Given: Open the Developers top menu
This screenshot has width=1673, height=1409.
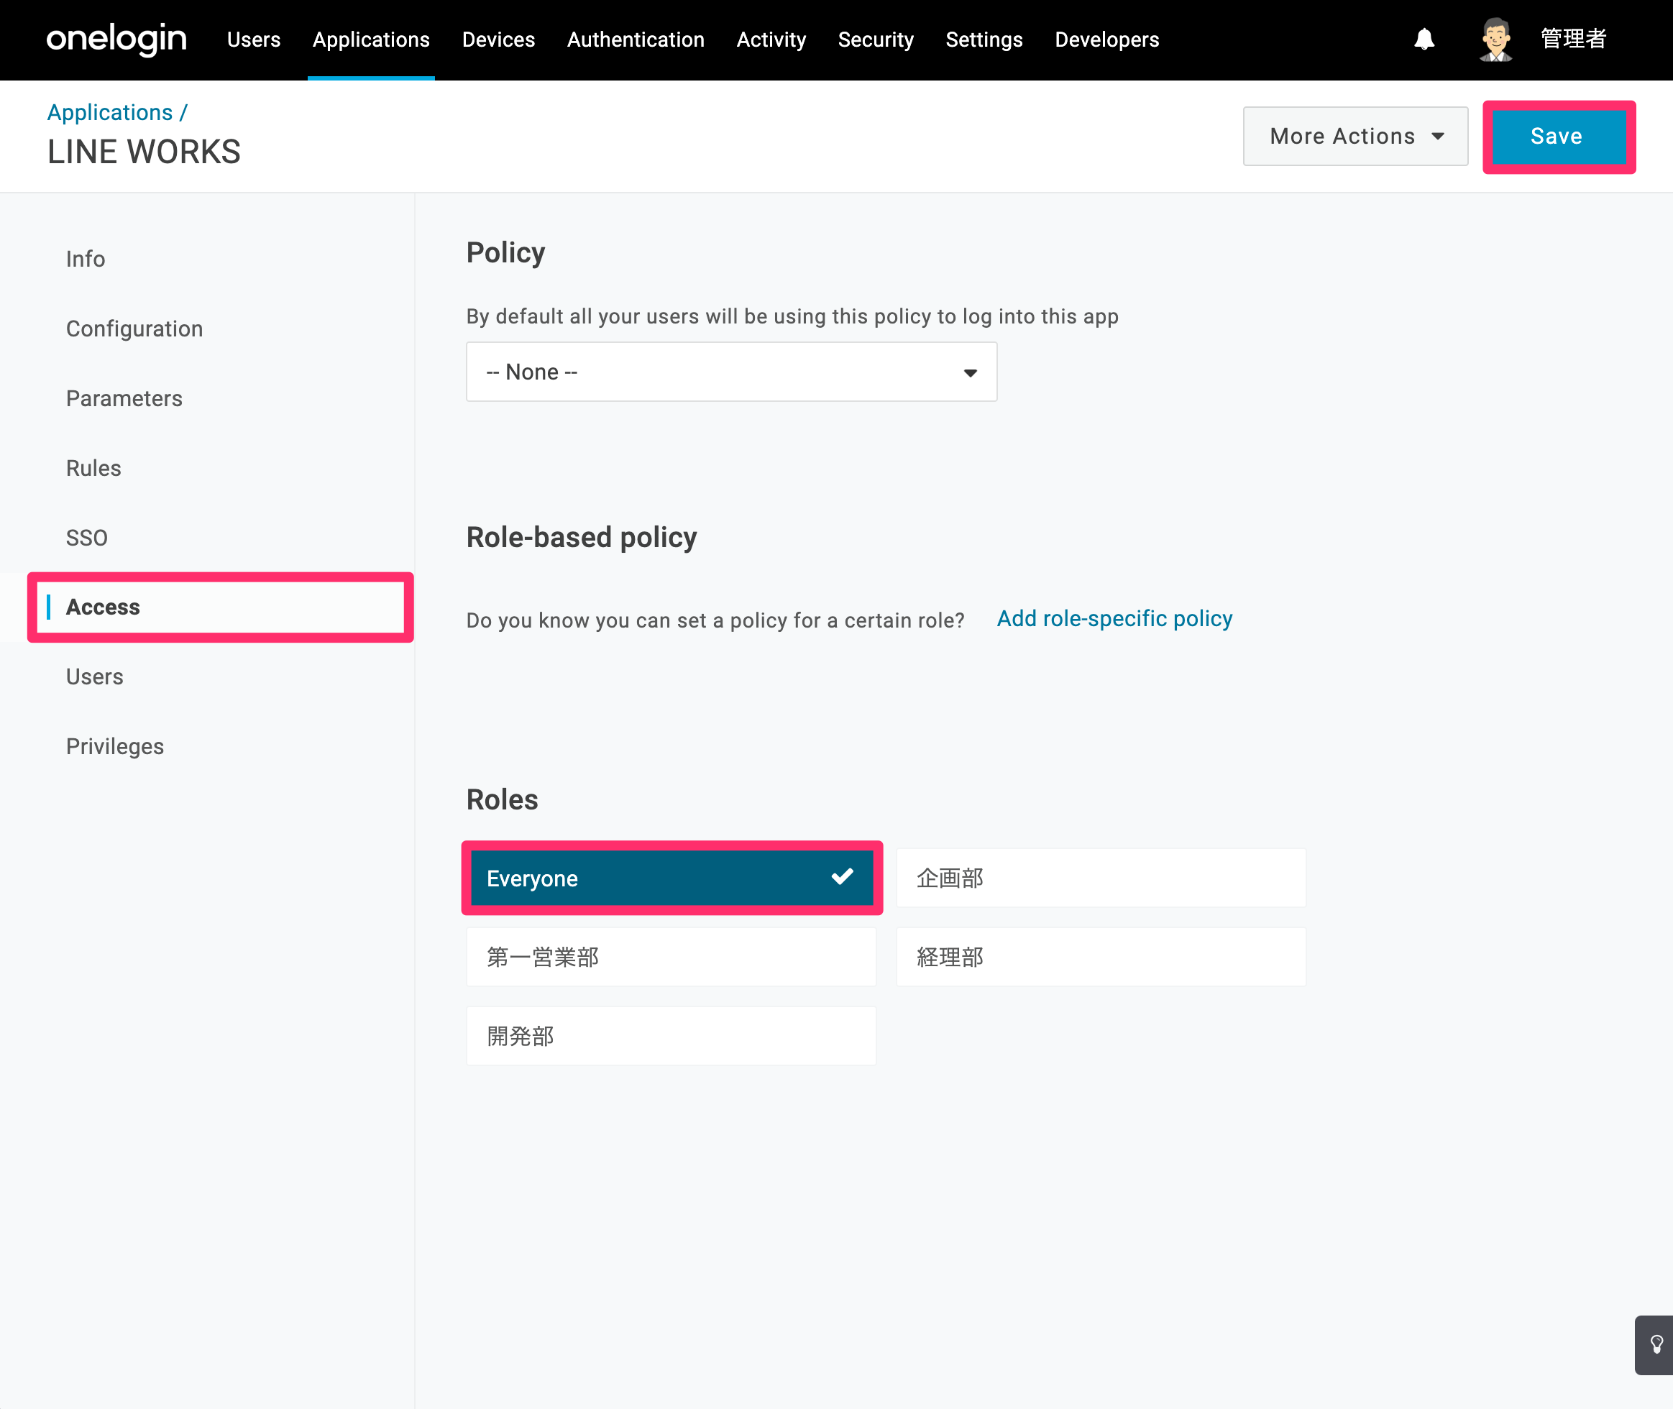Looking at the screenshot, I should point(1106,39).
